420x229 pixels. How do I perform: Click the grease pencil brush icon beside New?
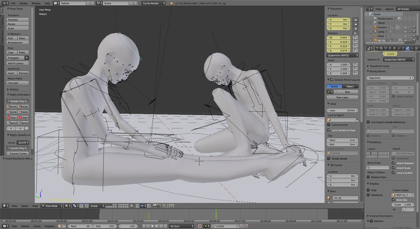(x=330, y=92)
